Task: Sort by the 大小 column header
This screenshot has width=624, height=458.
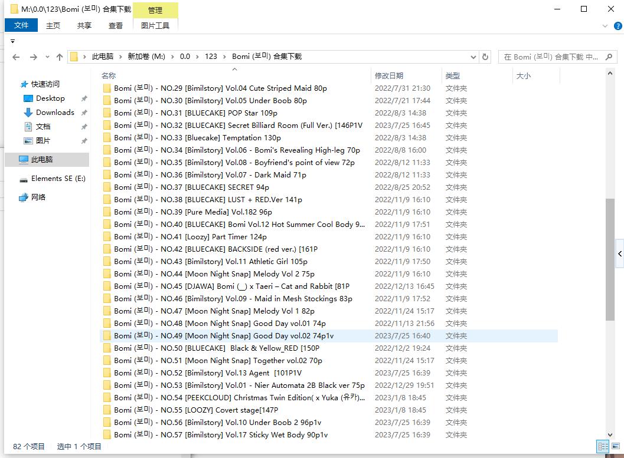Action: pos(523,75)
